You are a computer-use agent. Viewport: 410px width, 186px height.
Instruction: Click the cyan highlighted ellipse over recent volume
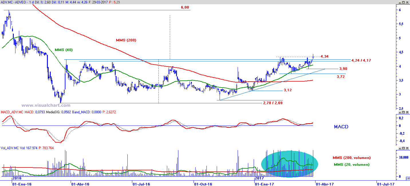pos(289,164)
